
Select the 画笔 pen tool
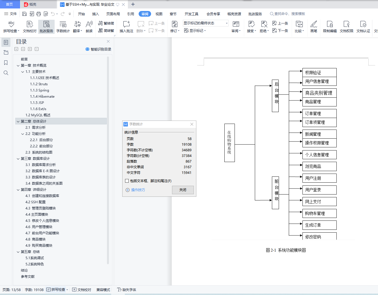pyautogui.click(x=314, y=27)
